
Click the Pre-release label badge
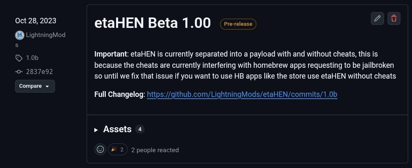point(238,24)
